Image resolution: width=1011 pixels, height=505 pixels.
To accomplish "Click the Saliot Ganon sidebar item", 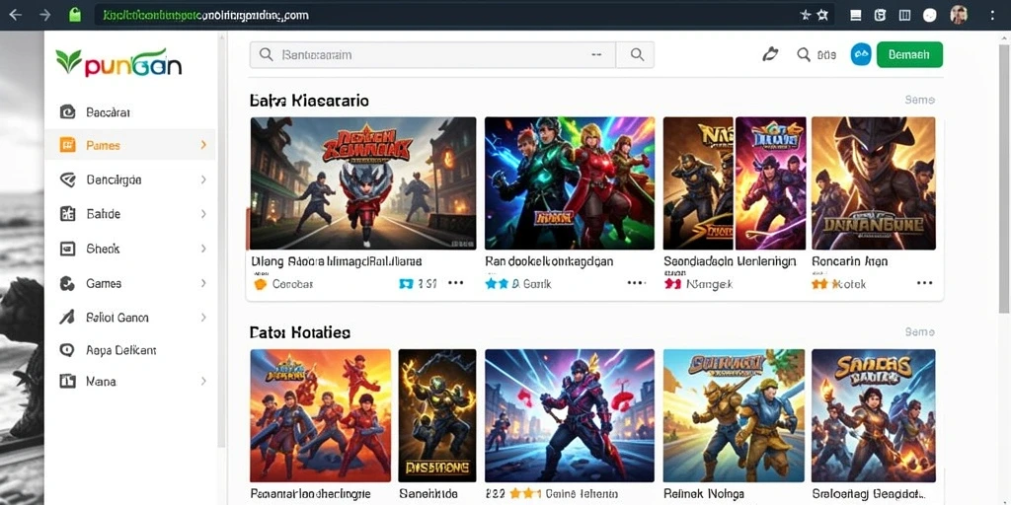I will 130,317.
